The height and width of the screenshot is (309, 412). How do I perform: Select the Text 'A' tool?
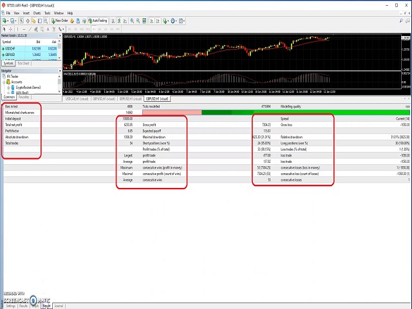pyautogui.click(x=48, y=29)
